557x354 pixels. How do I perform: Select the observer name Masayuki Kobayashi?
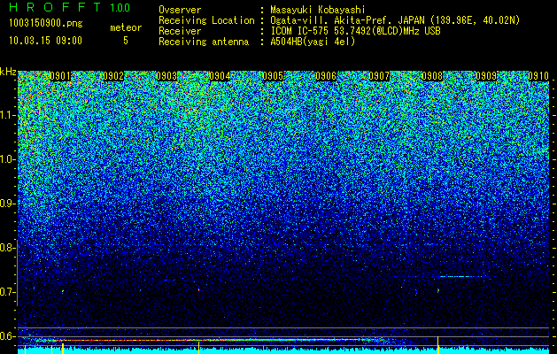[x=318, y=10]
